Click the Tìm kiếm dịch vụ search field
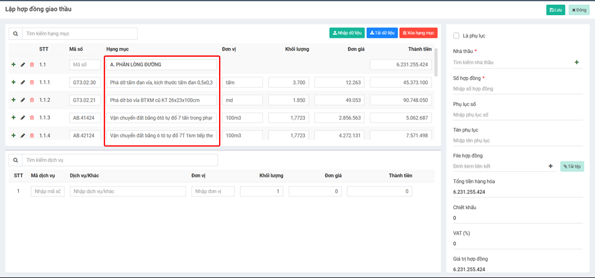The image size is (595, 278). (120, 160)
